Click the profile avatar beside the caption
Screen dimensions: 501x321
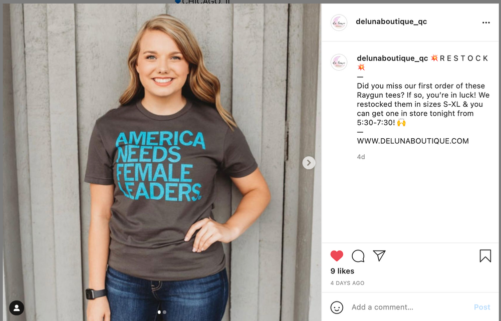pos(339,62)
